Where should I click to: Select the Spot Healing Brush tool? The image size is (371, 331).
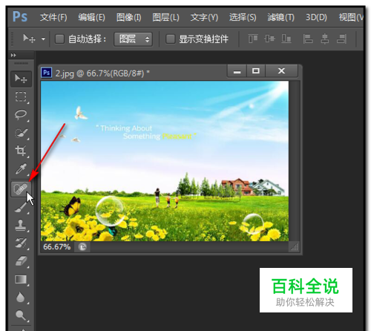(21, 189)
